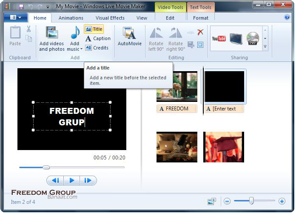This screenshot has width=296, height=214.
Task: Click Add videos and photos
Action: click(x=52, y=39)
